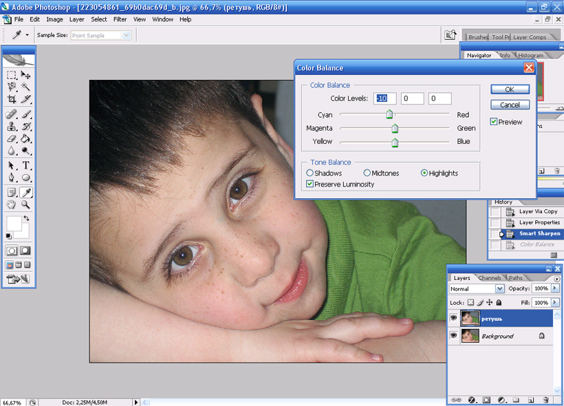Reset default foreground and background colors
The image size is (564, 406).
pyautogui.click(x=9, y=236)
